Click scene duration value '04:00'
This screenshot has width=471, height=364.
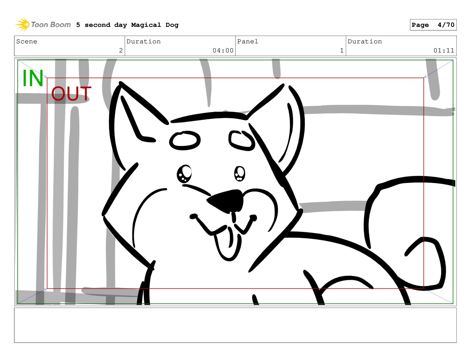pos(223,50)
